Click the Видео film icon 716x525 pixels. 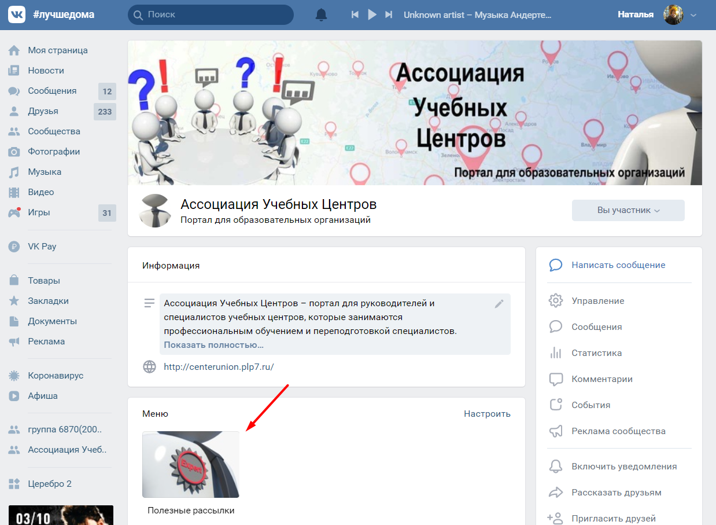tap(14, 192)
